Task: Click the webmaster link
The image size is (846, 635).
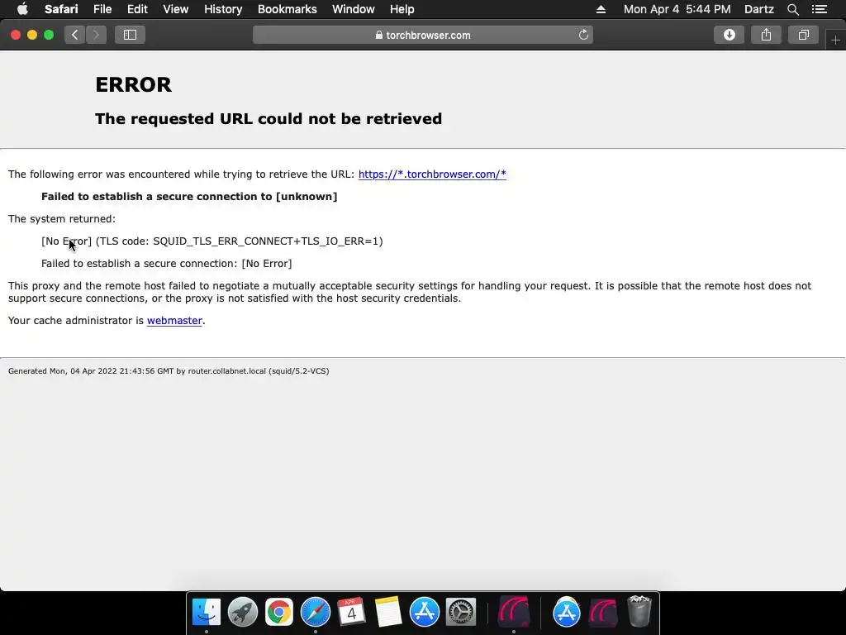Action: pyautogui.click(x=174, y=320)
